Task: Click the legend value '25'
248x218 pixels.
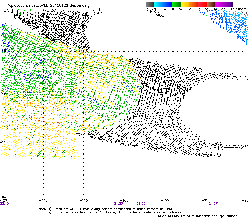Action: coord(189,9)
